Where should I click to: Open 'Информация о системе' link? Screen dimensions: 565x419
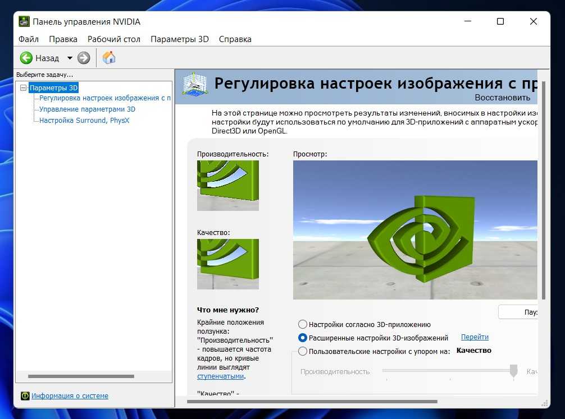(x=70, y=396)
